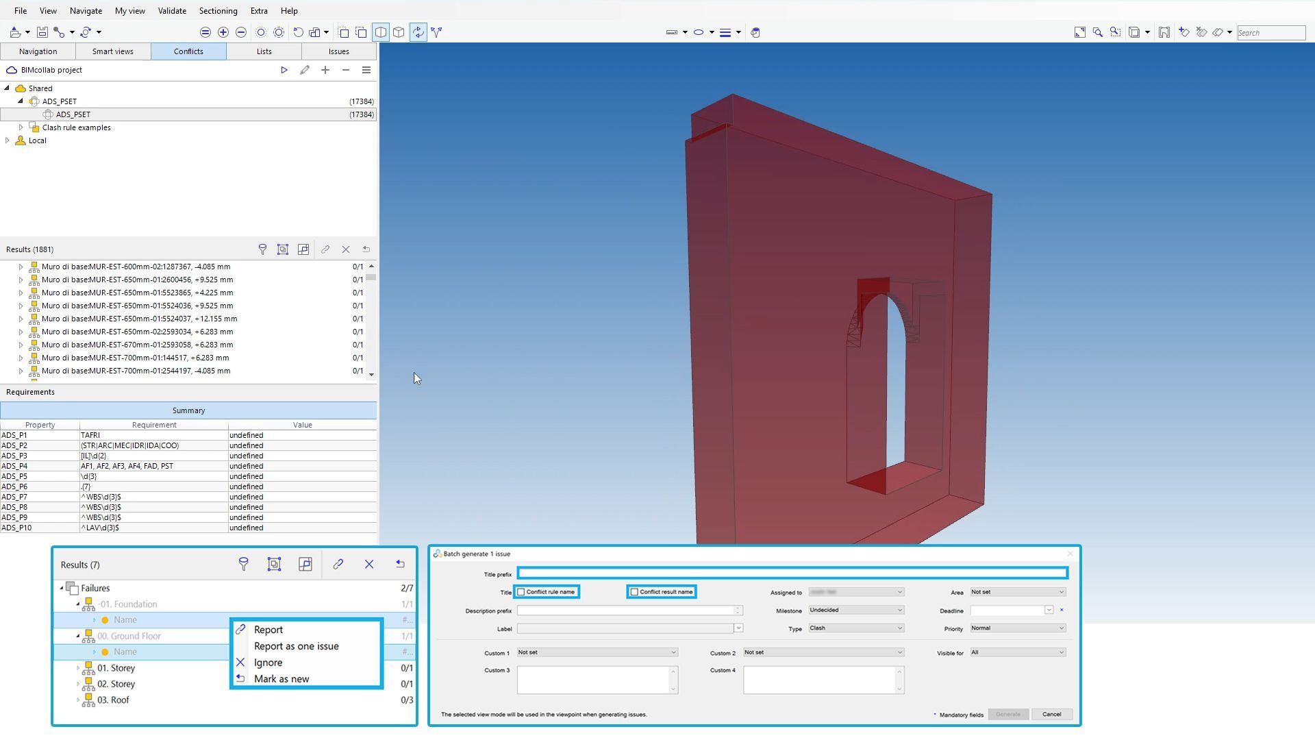Screen dimensions: 1315x740
Task: Run the selected conflict check
Action: pos(284,70)
